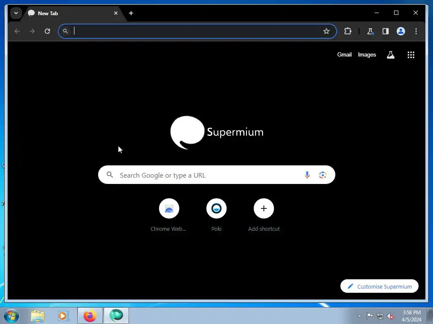The width and height of the screenshot is (433, 324).
Task: Open Windows Explorer from taskbar
Action: (x=38, y=316)
